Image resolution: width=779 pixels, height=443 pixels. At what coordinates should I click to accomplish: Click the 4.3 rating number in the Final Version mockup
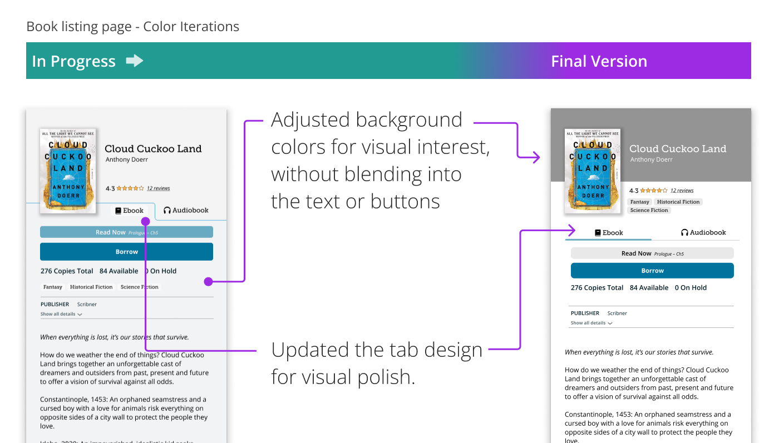click(634, 191)
